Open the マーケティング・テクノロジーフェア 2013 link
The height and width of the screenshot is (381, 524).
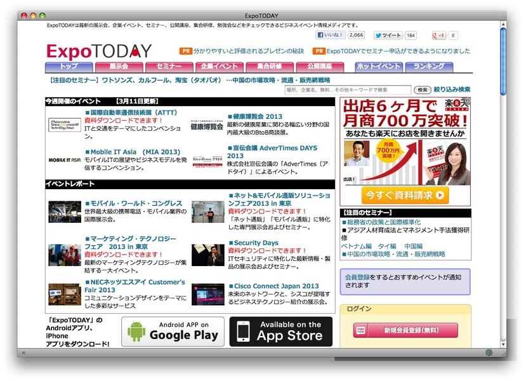pyautogui.click(x=130, y=243)
